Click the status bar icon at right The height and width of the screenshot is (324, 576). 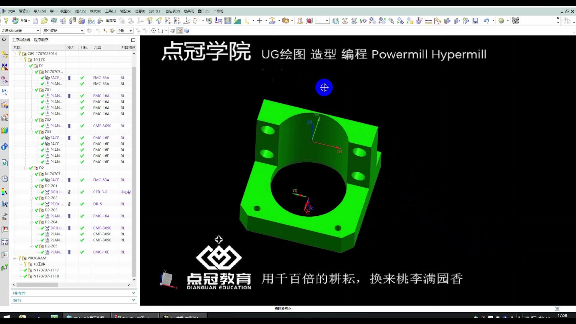557,309
